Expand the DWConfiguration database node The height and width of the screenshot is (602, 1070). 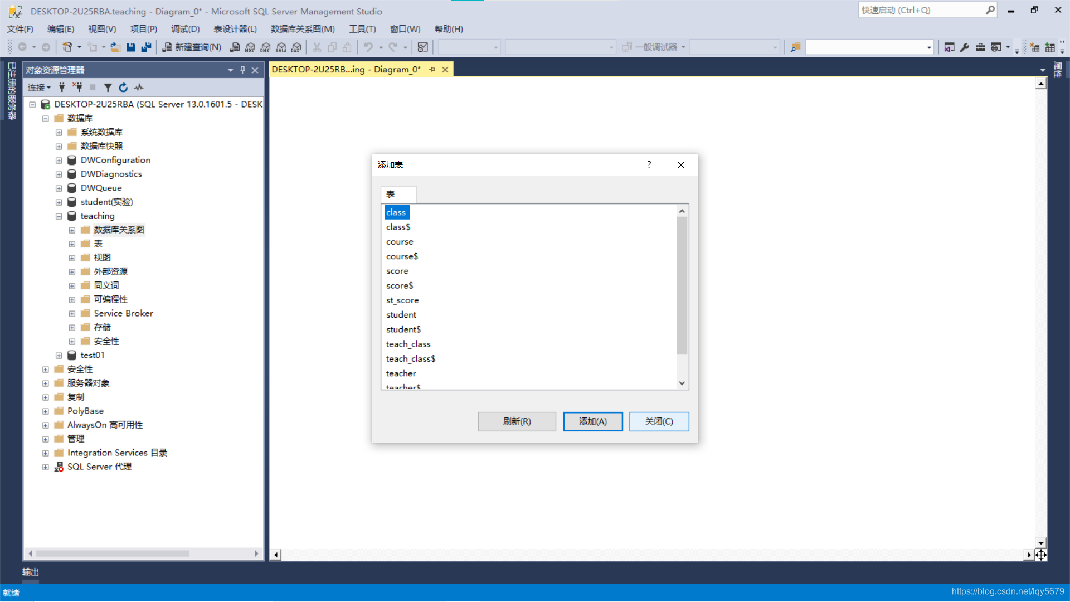(x=59, y=161)
